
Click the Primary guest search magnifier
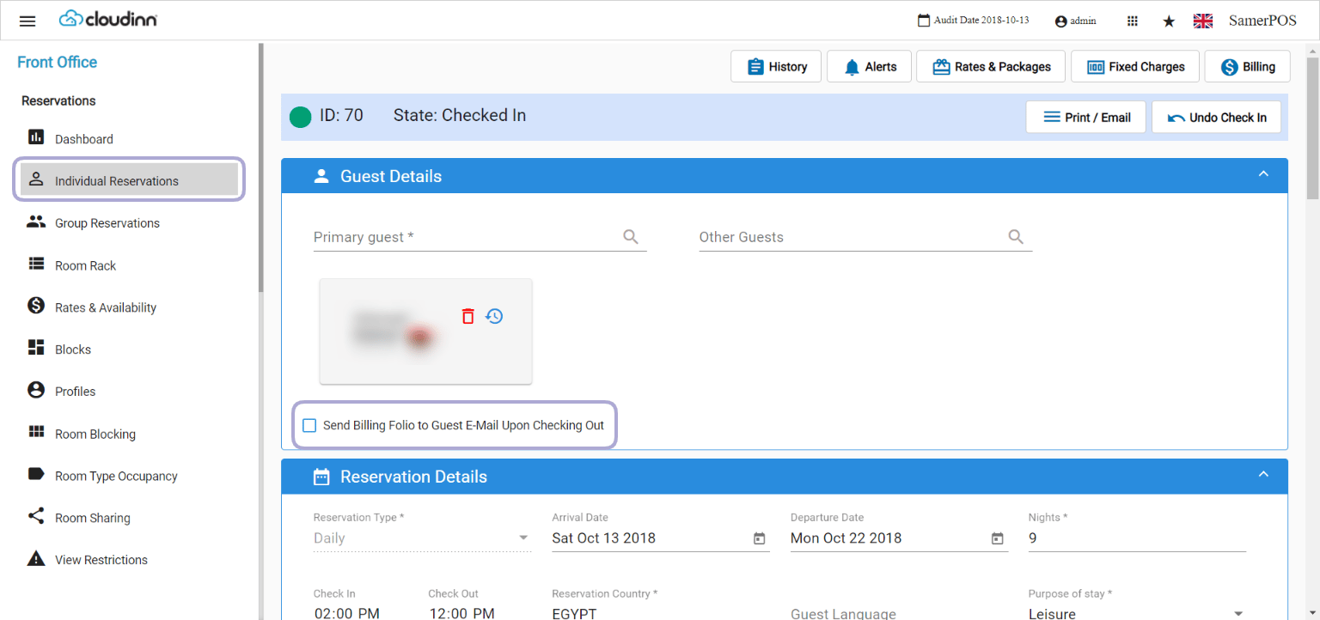[x=631, y=237]
